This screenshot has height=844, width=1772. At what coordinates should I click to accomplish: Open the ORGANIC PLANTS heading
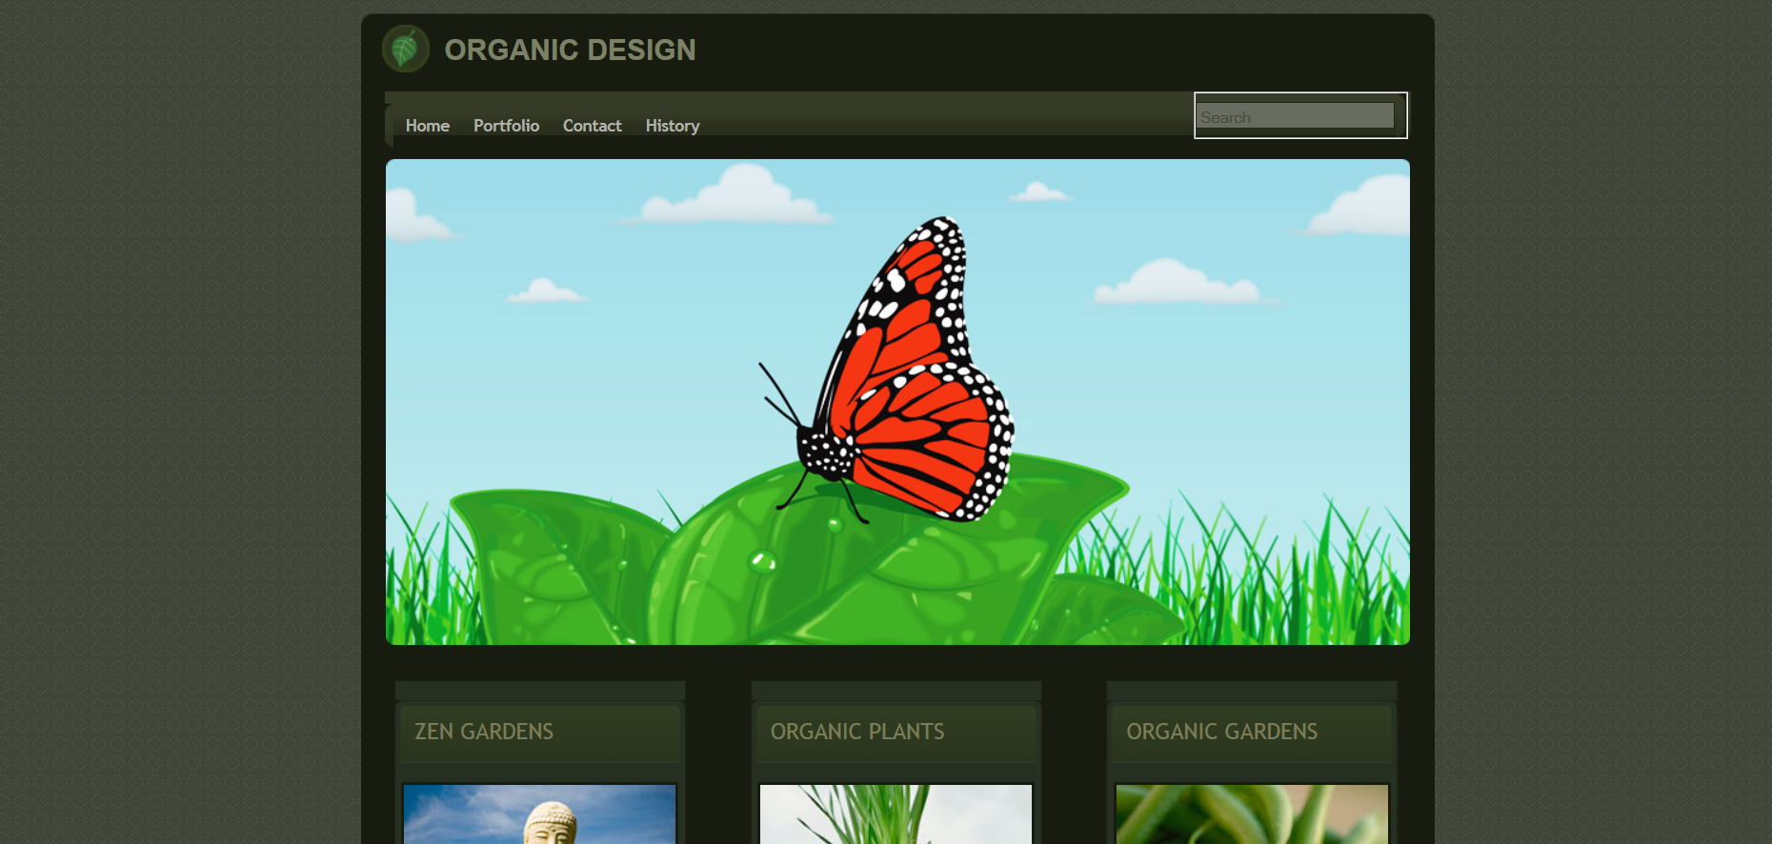(857, 732)
